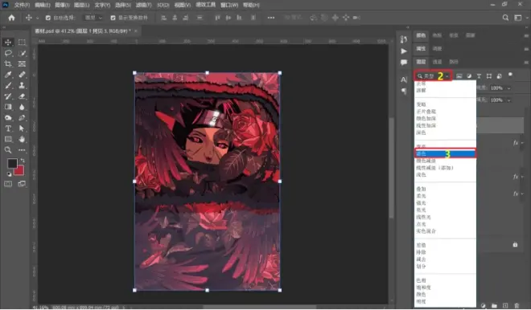Open the 图像(I) menu
531x310 pixels.
pos(62,5)
